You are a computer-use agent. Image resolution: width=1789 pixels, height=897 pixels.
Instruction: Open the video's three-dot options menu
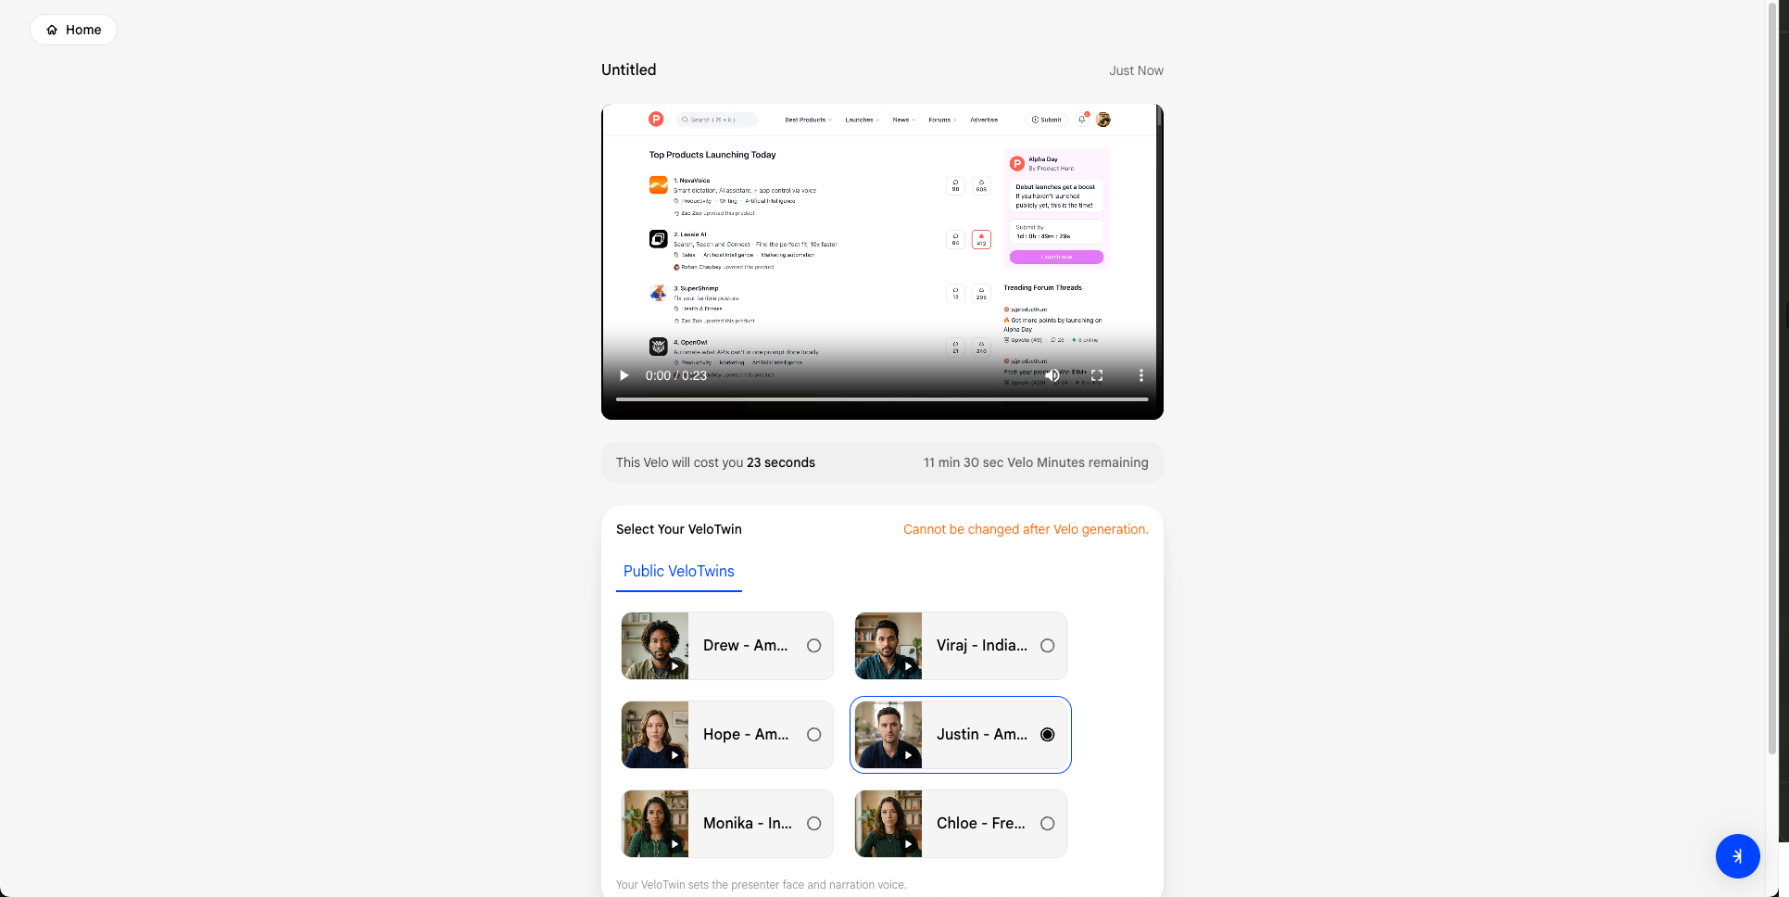[1141, 375]
